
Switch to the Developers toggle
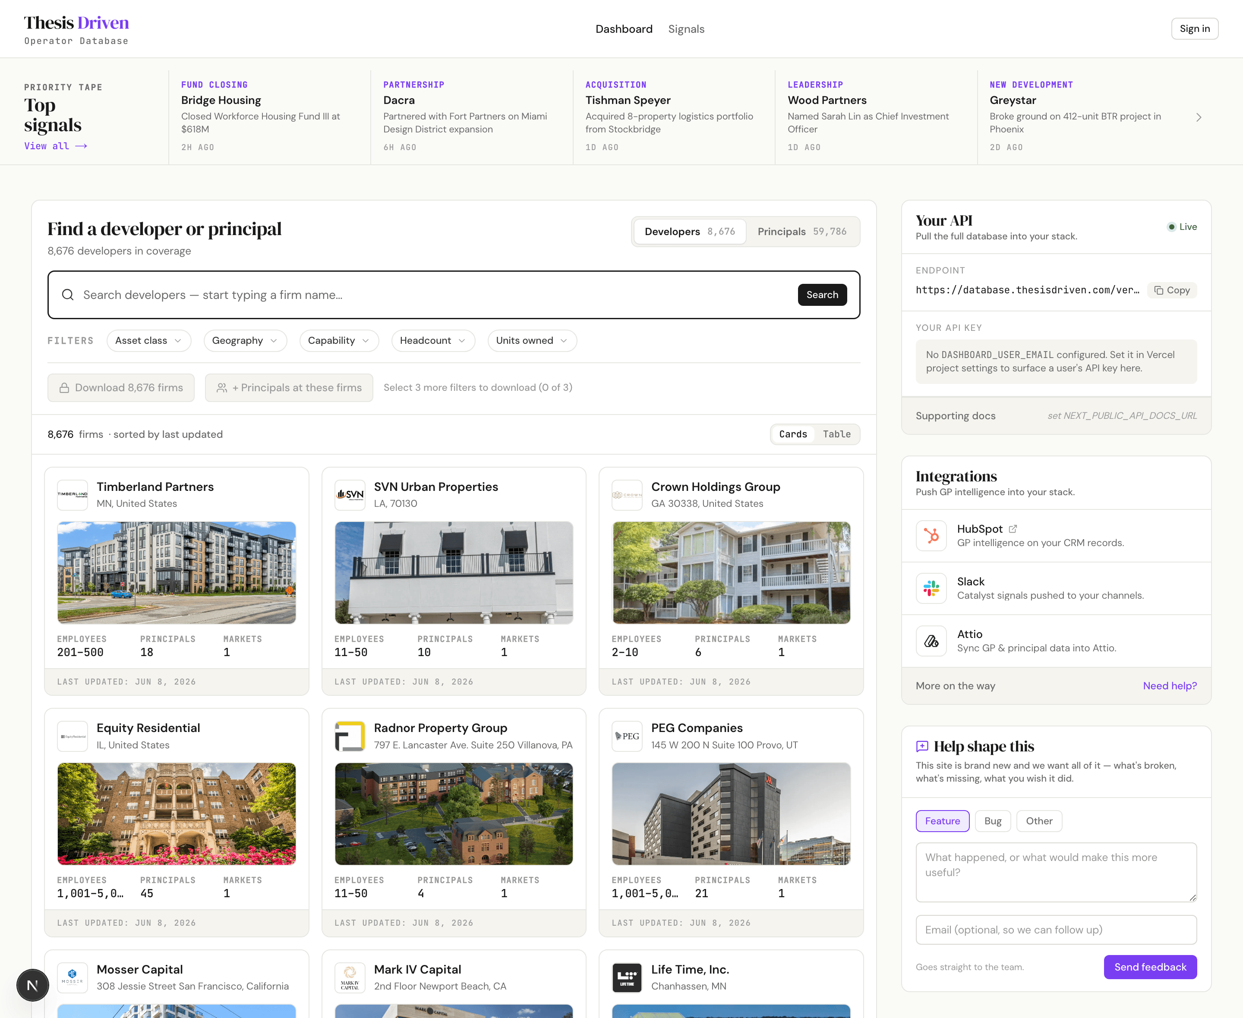(x=690, y=232)
